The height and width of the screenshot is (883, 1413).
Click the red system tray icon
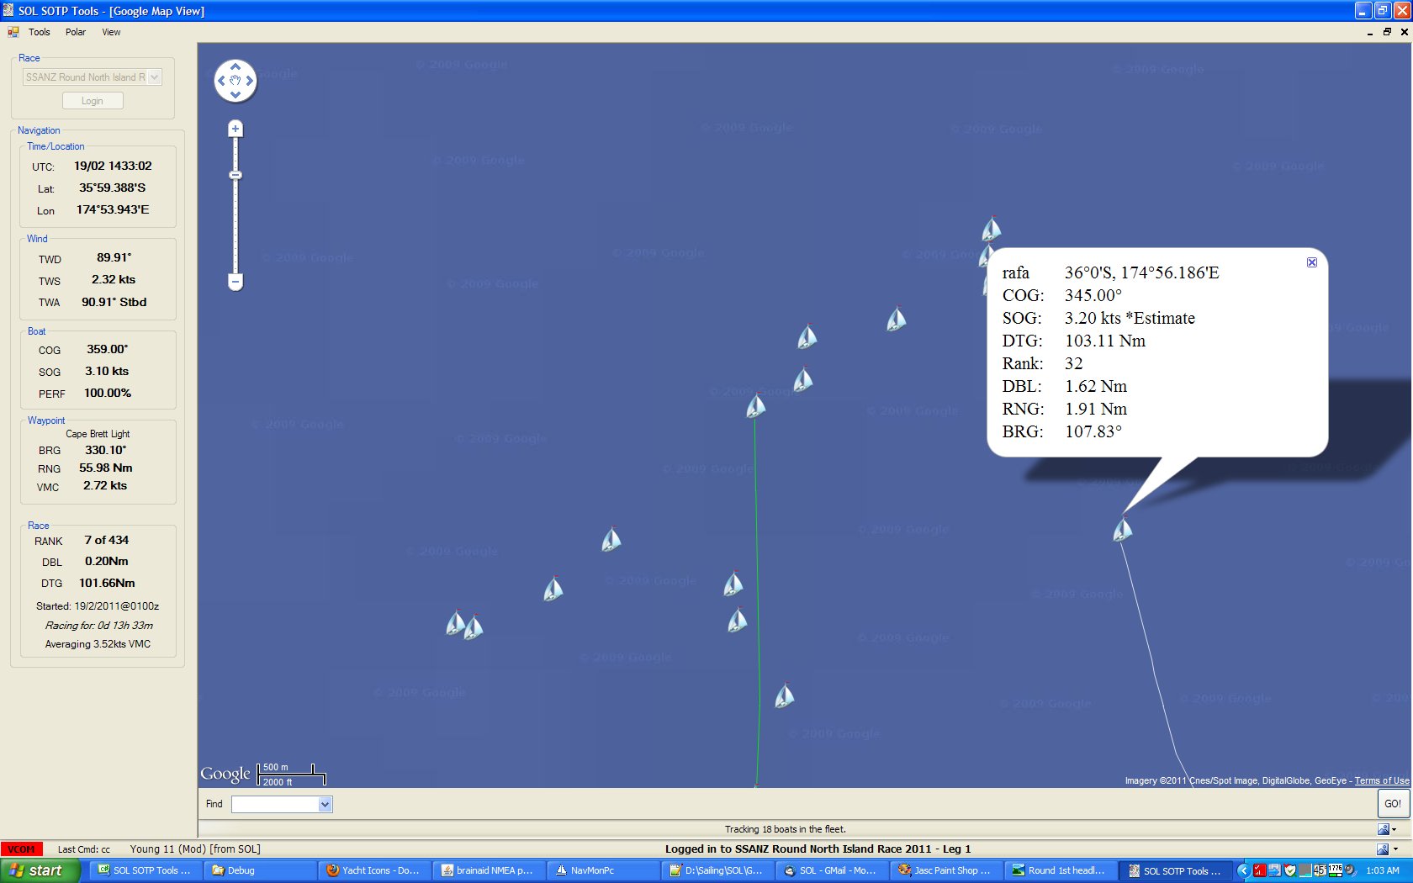[x=1259, y=870]
